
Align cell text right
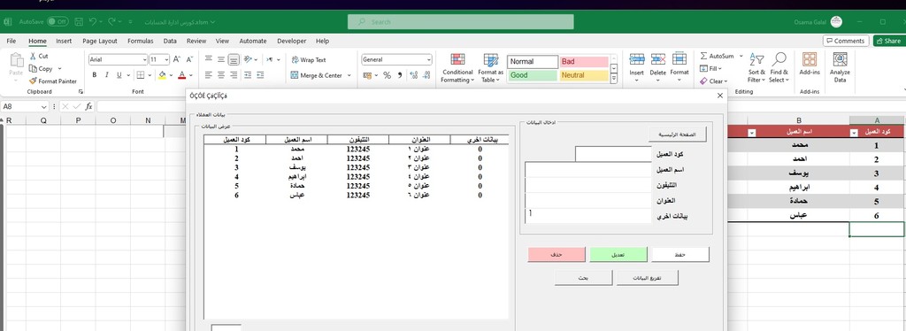coord(234,75)
